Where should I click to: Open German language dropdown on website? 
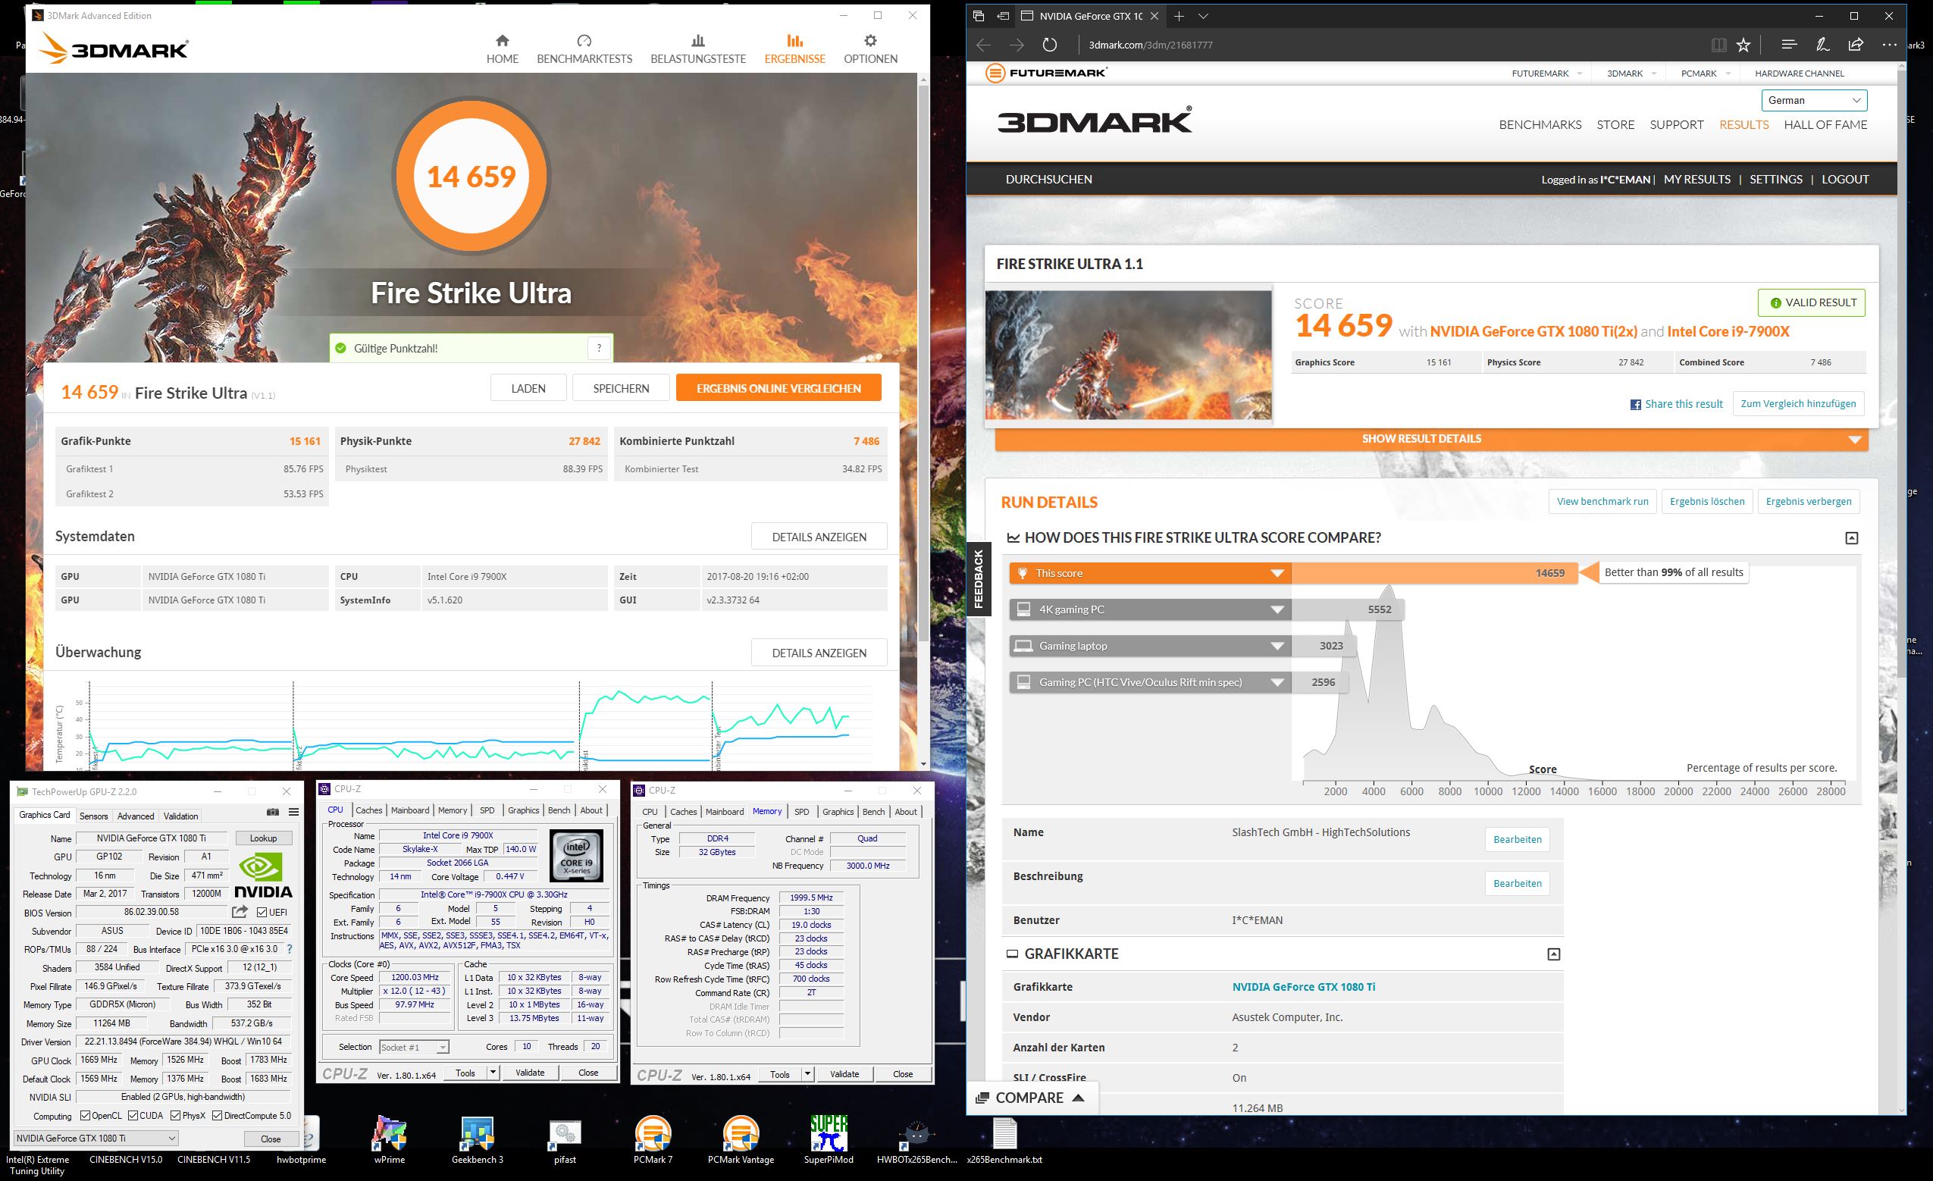point(1814,101)
